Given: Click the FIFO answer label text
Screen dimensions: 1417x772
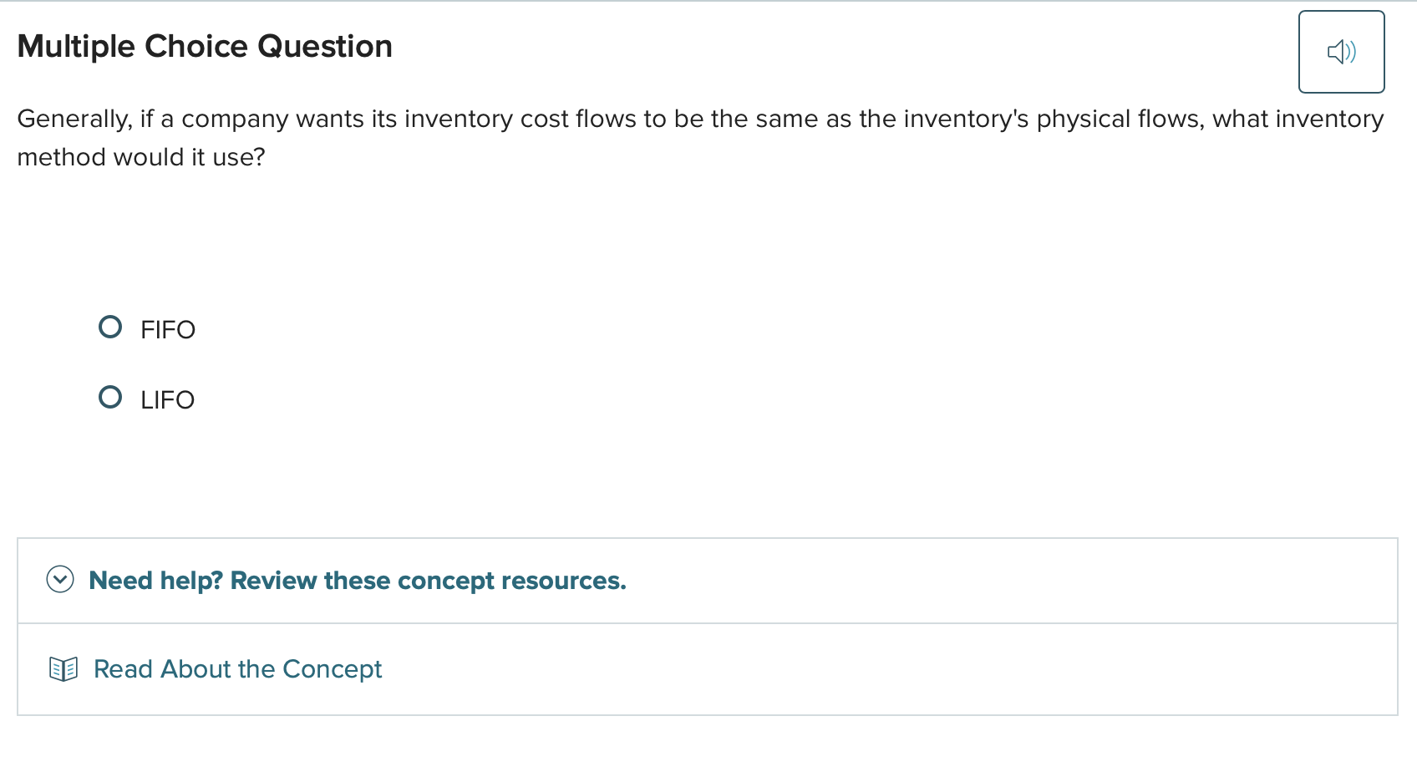Looking at the screenshot, I should click(x=167, y=330).
